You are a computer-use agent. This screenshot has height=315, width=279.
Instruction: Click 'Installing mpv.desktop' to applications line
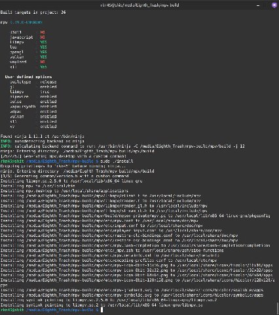pyautogui.click(x=64, y=191)
